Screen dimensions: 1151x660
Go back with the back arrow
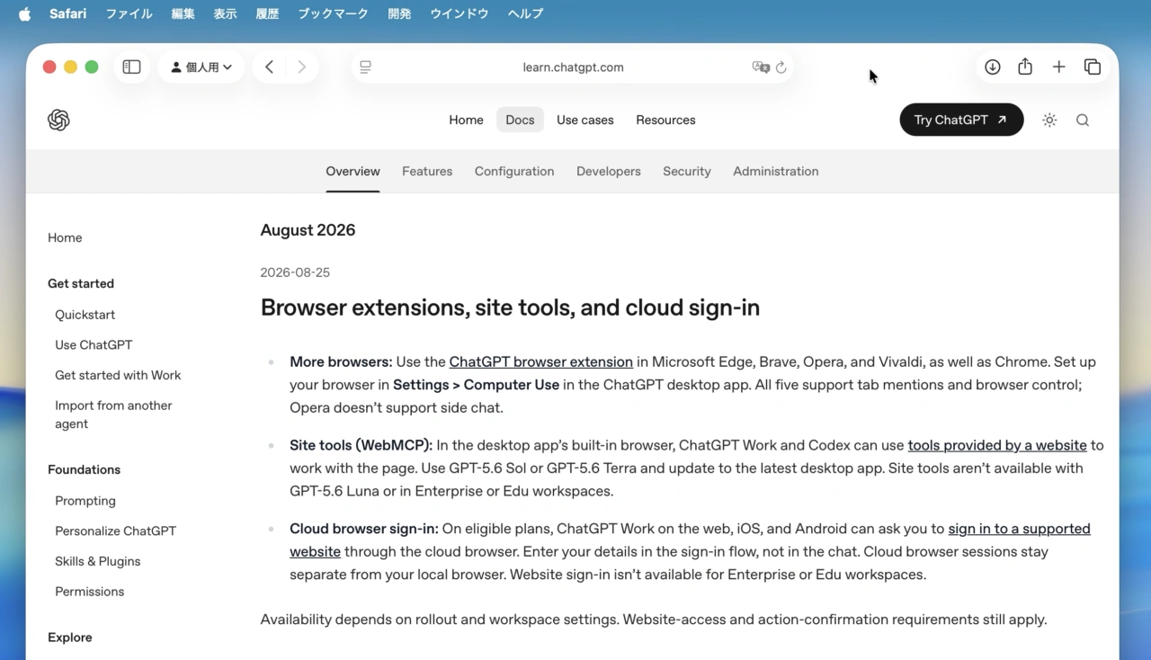click(269, 67)
